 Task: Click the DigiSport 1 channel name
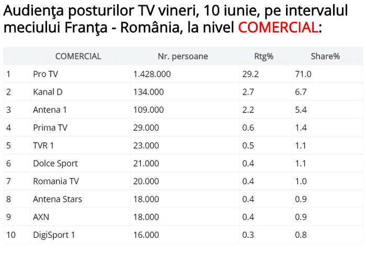pos(54,235)
